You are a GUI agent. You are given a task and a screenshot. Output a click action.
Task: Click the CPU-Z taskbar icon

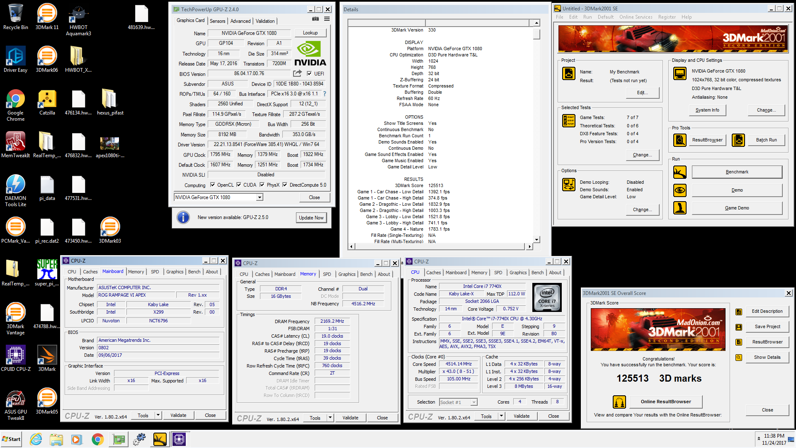tap(180, 439)
